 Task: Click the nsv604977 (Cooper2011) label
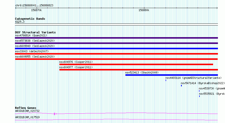click(76, 67)
